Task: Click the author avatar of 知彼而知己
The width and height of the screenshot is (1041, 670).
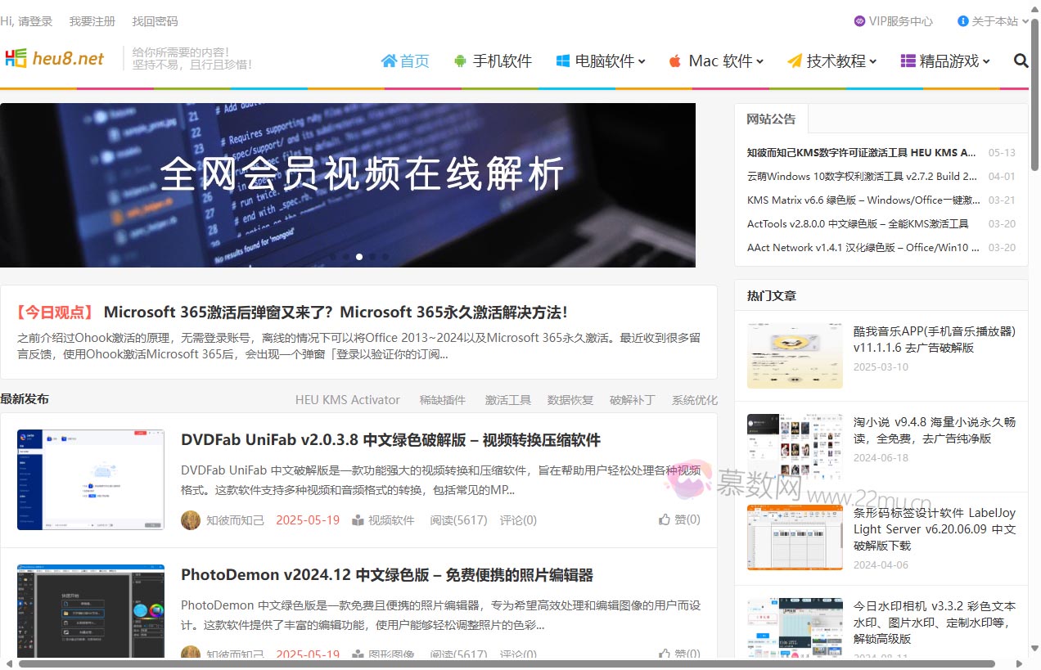Action: (x=190, y=520)
